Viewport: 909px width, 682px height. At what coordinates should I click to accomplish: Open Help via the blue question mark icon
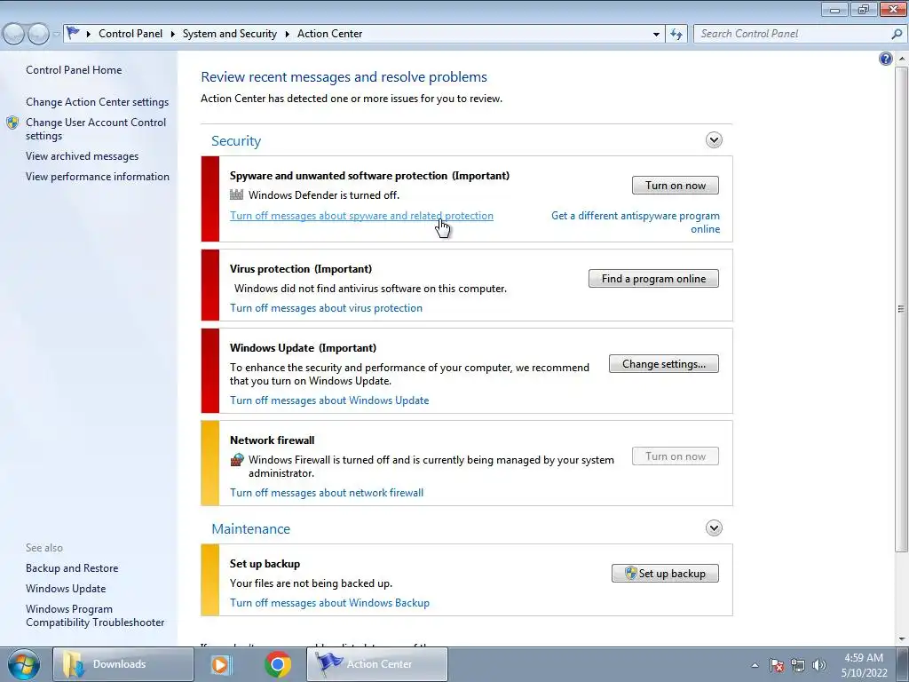coord(885,59)
